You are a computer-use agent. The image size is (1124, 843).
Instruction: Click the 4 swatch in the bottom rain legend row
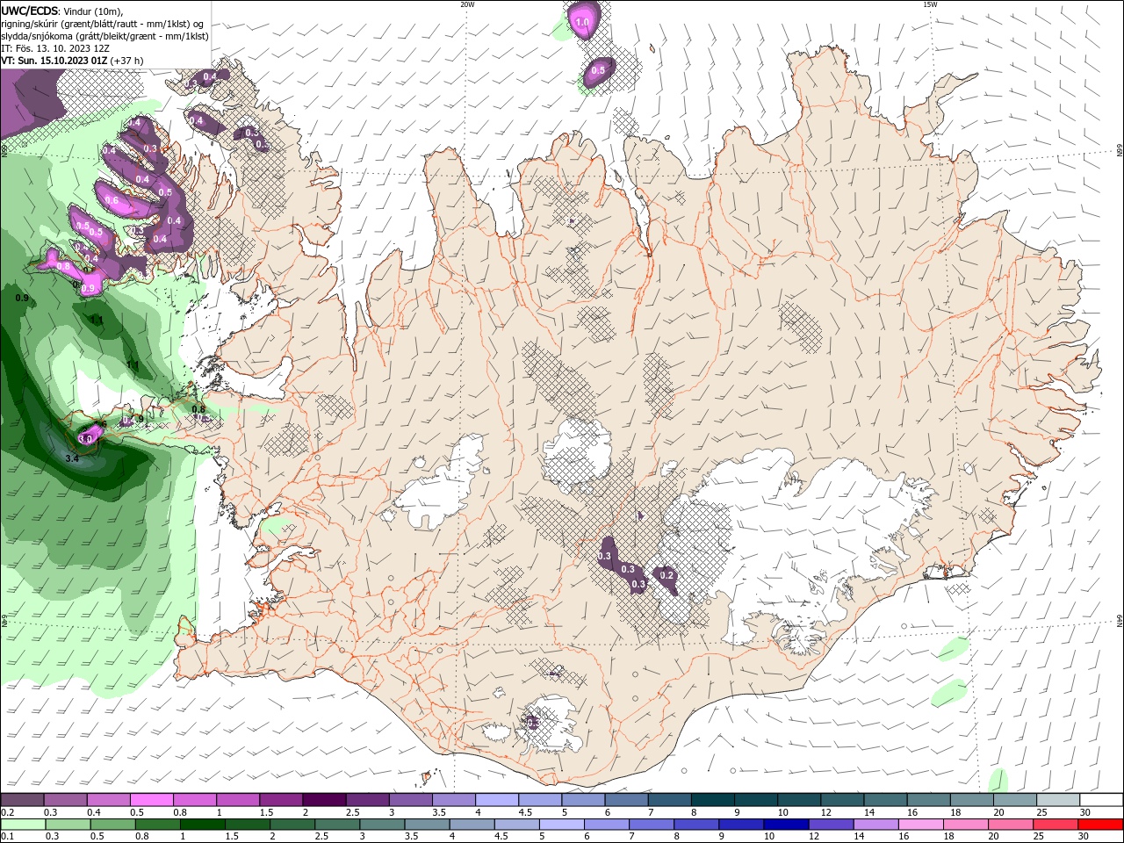click(x=471, y=825)
